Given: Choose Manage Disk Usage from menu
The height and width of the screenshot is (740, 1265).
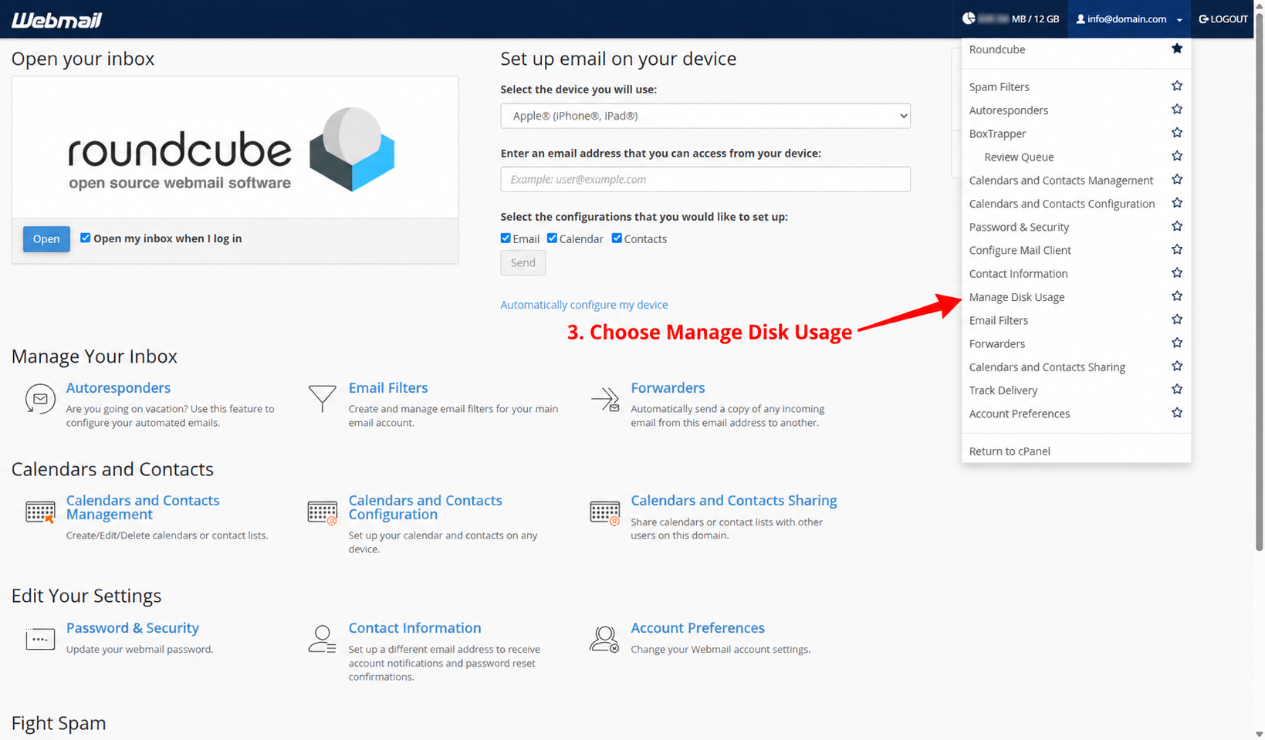Looking at the screenshot, I should (x=1016, y=297).
